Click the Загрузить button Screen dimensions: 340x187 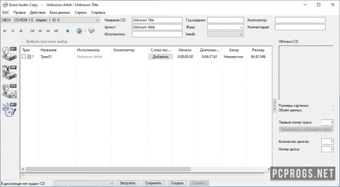pyautogui.click(x=127, y=183)
